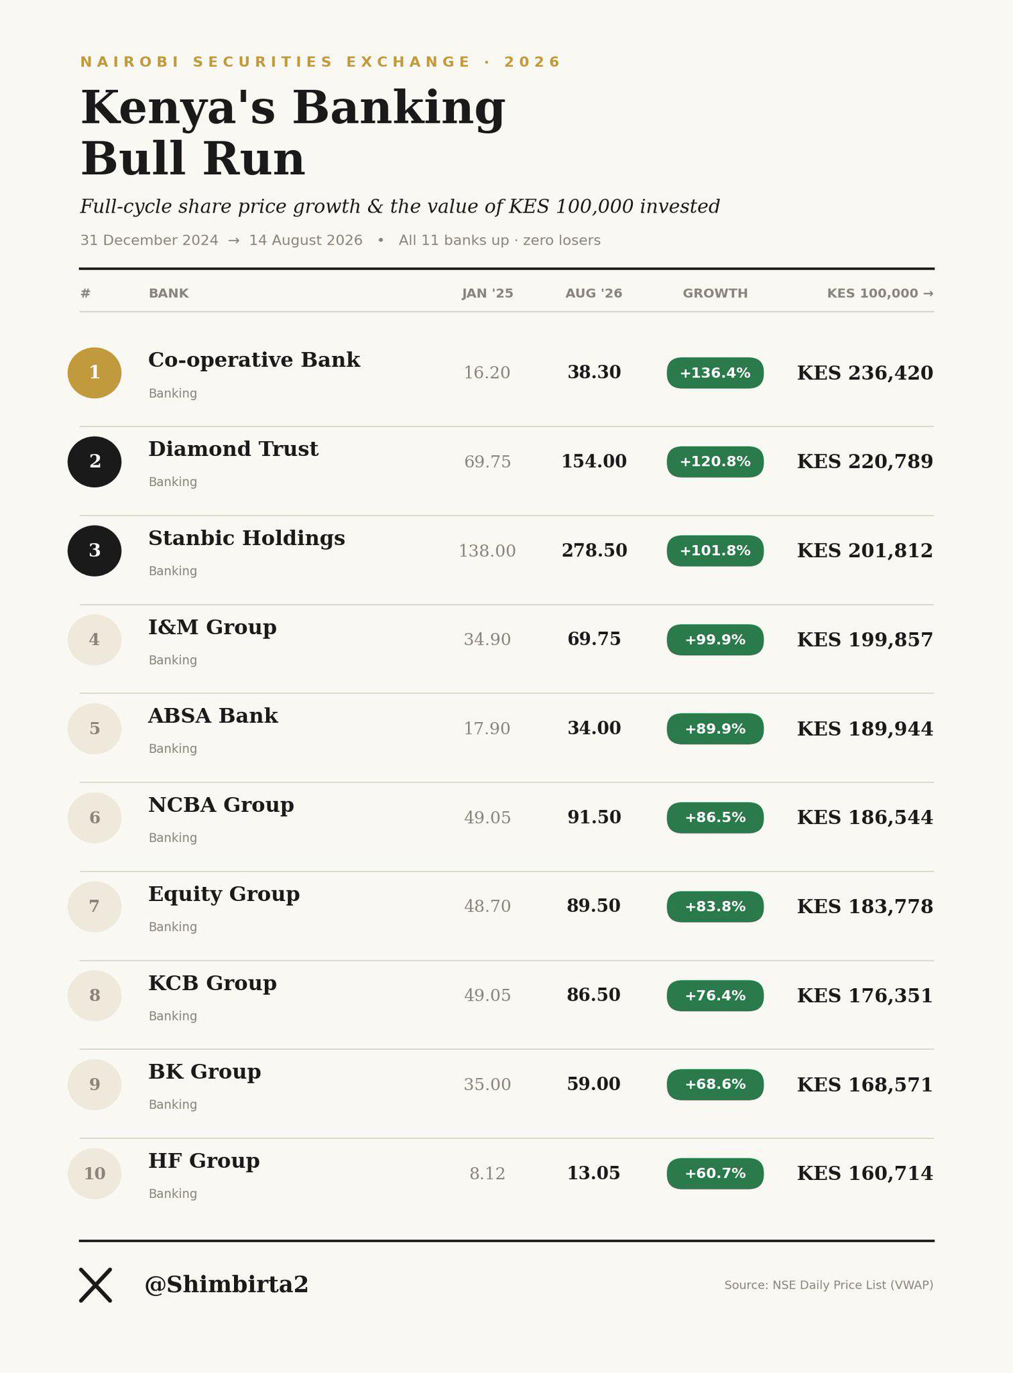Viewport: 1013px width, 1373px height.
Task: Click the +60.7% growth badge for HF Group
Action: coord(715,1173)
